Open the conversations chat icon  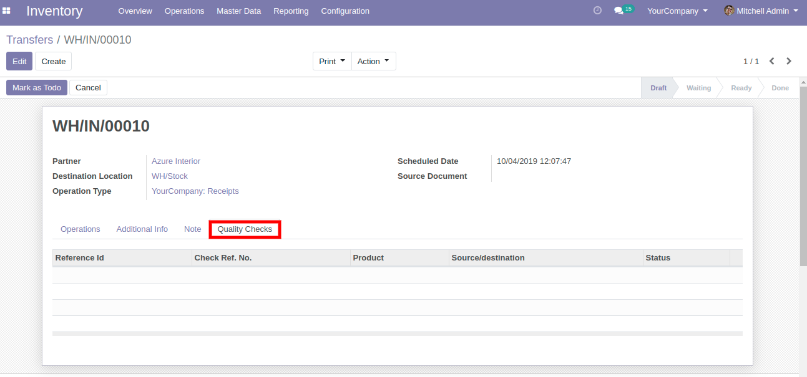tap(619, 11)
